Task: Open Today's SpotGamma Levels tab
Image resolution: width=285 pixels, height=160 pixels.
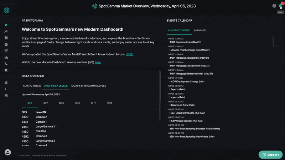Action: [x=88, y=86]
